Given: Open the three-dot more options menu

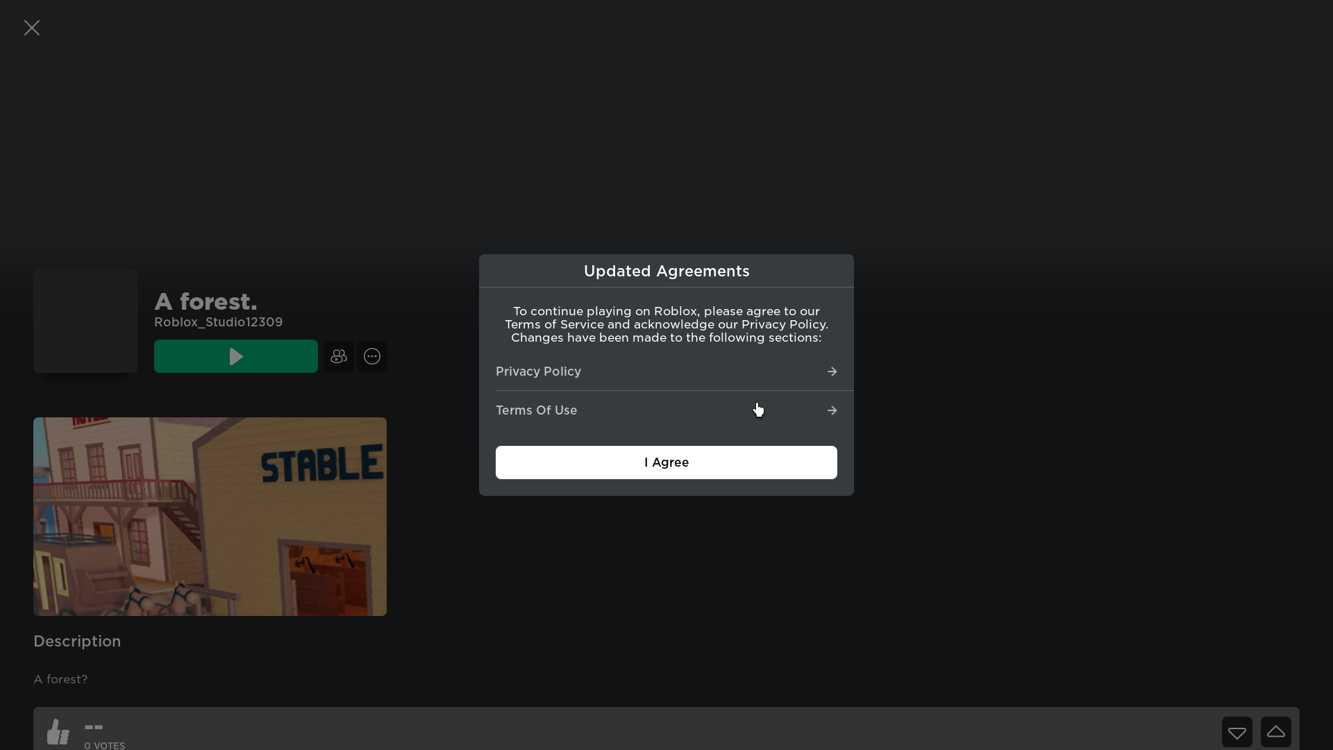Looking at the screenshot, I should pos(372,356).
